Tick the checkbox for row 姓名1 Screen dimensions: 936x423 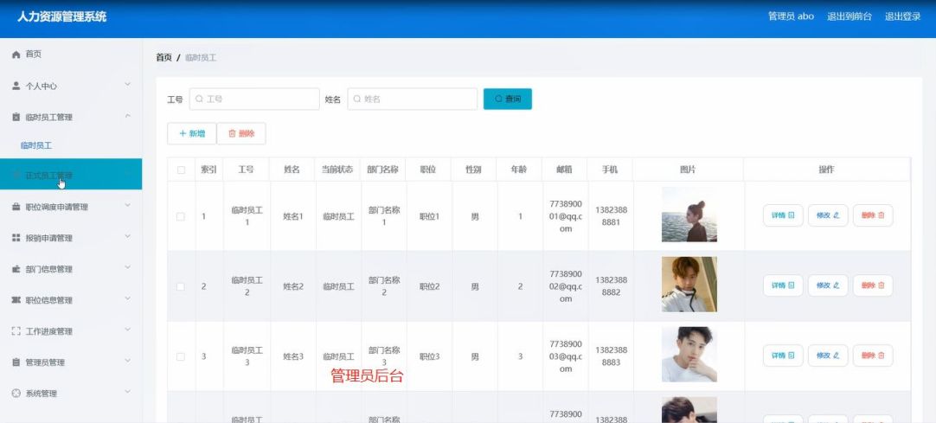tap(180, 216)
